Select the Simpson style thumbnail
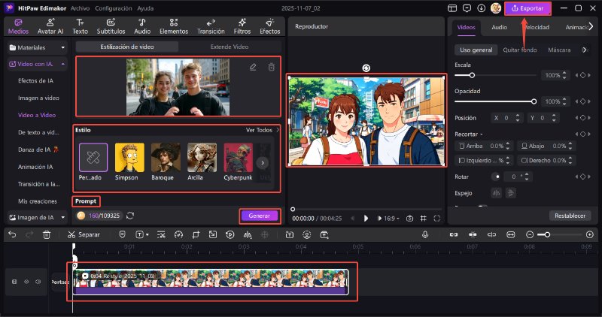Viewport: 602px width, 317px height. (129, 157)
